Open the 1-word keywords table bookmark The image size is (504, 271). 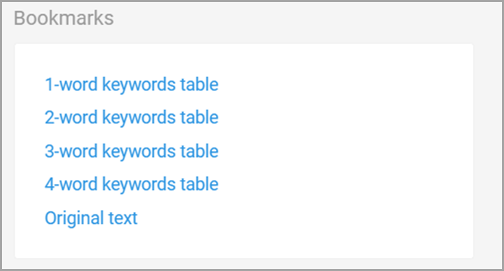click(x=131, y=85)
